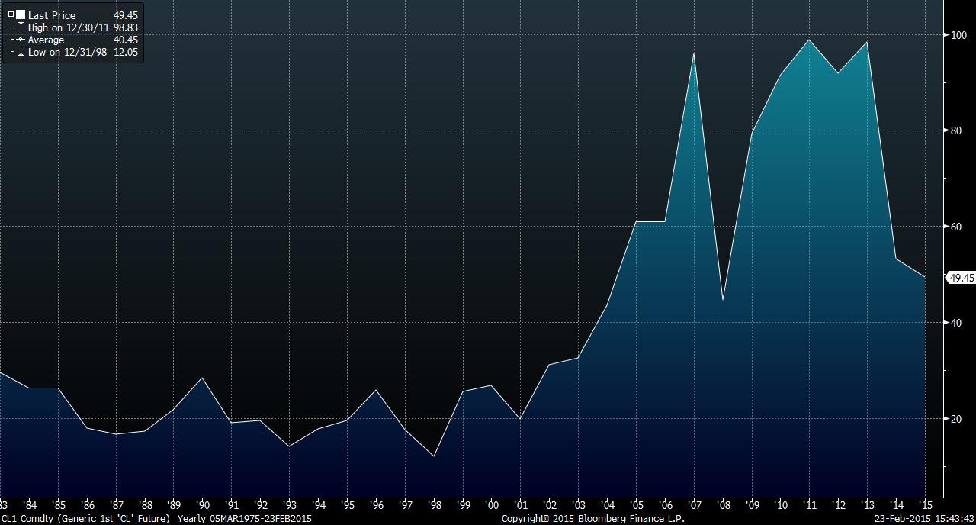The height and width of the screenshot is (525, 976).
Task: Click the Average marker icon in legend
Action: point(21,40)
